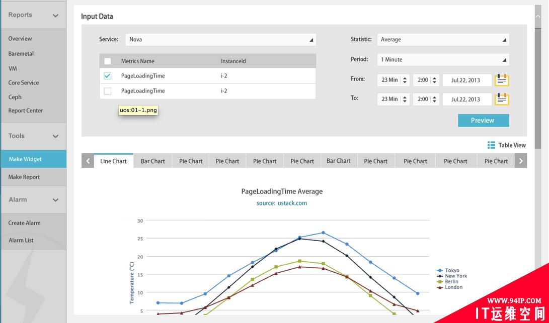Open the Service dropdown showing Nova
549x323 pixels.
tap(220, 40)
